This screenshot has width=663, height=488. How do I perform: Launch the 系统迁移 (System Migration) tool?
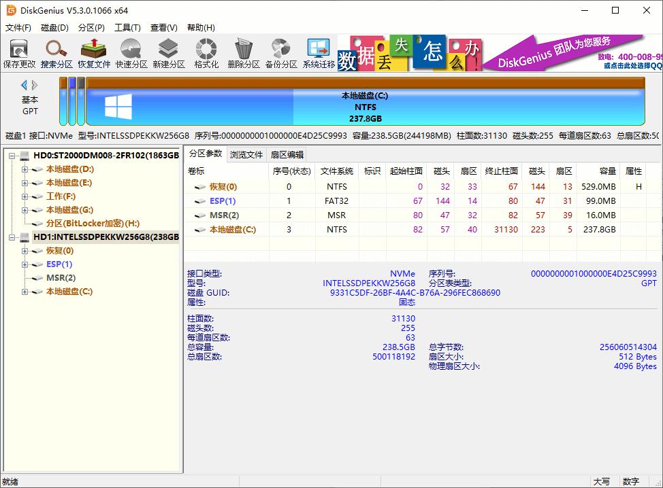pyautogui.click(x=319, y=53)
